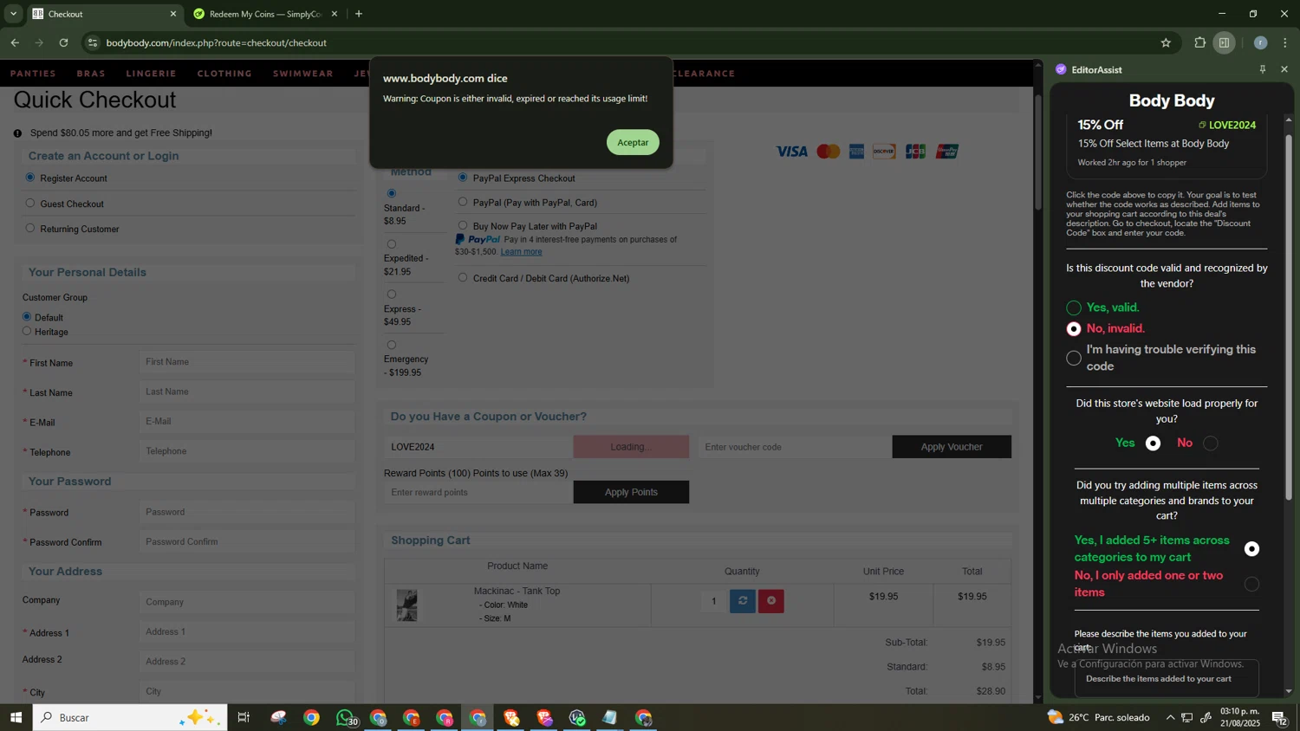This screenshot has height=731, width=1300.
Task: Select No, I only added one or two items
Action: [x=1251, y=585]
